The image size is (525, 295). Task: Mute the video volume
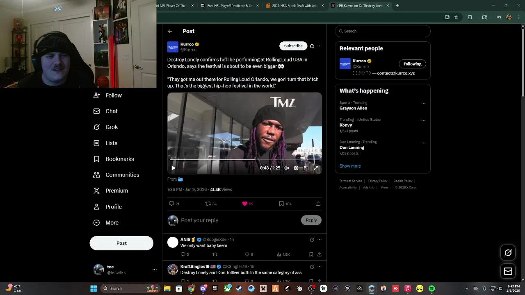286,168
